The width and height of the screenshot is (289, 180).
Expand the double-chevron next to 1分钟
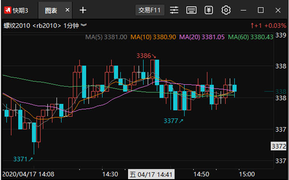(x=84, y=25)
